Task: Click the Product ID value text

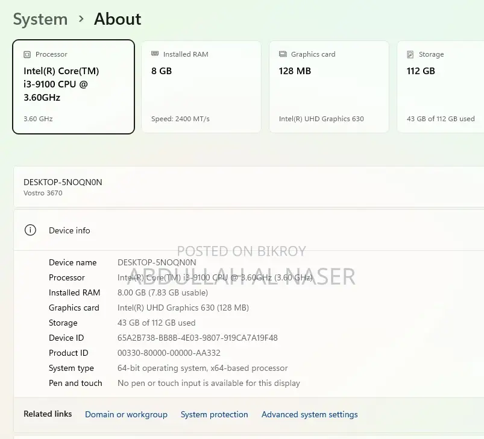Action: click(x=169, y=353)
